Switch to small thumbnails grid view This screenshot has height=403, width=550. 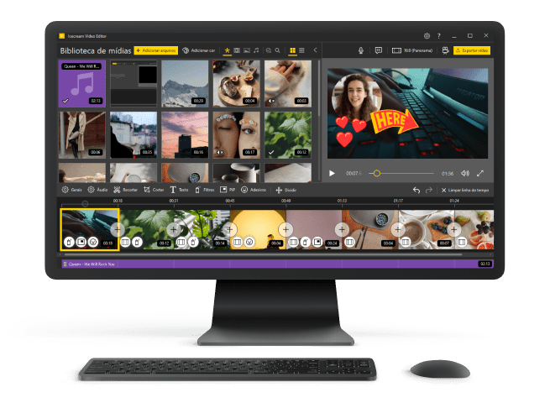tap(301, 50)
